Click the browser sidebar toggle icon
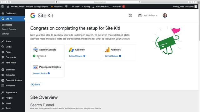The width and height of the screenshot is (200, 112). click(x=9, y=2)
